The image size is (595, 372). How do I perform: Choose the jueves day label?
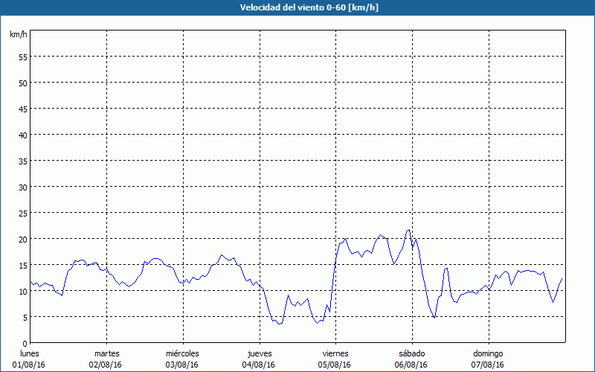tap(259, 353)
